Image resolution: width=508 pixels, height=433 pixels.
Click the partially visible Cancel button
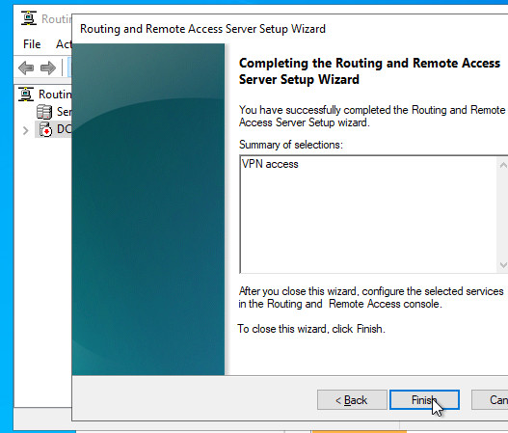[490, 400]
